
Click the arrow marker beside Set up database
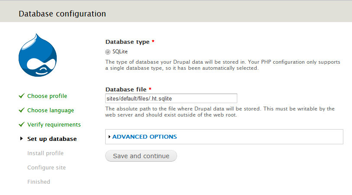pyautogui.click(x=21, y=139)
